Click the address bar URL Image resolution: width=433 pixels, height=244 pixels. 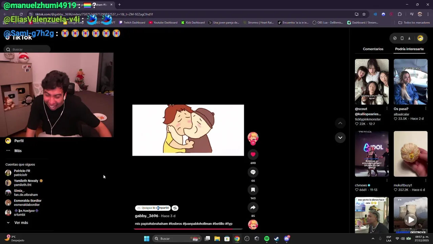94,14
